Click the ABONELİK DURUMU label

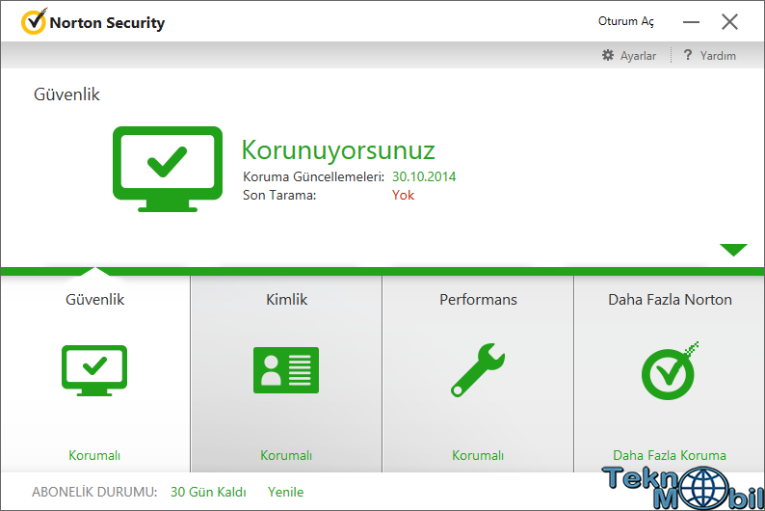click(94, 492)
